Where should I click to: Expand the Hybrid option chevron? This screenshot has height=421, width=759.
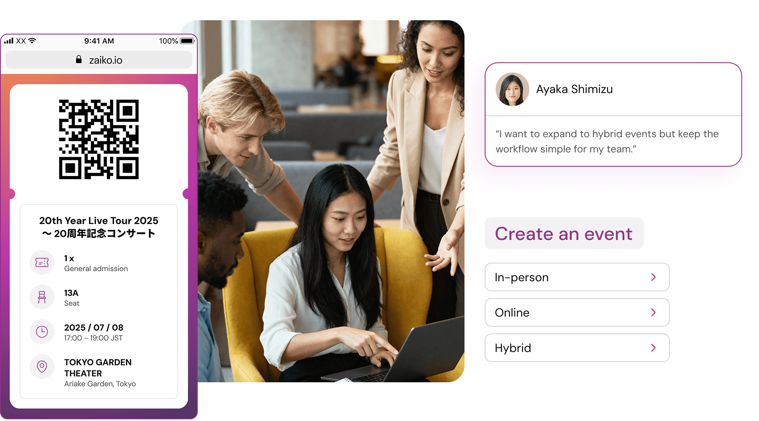coord(653,348)
